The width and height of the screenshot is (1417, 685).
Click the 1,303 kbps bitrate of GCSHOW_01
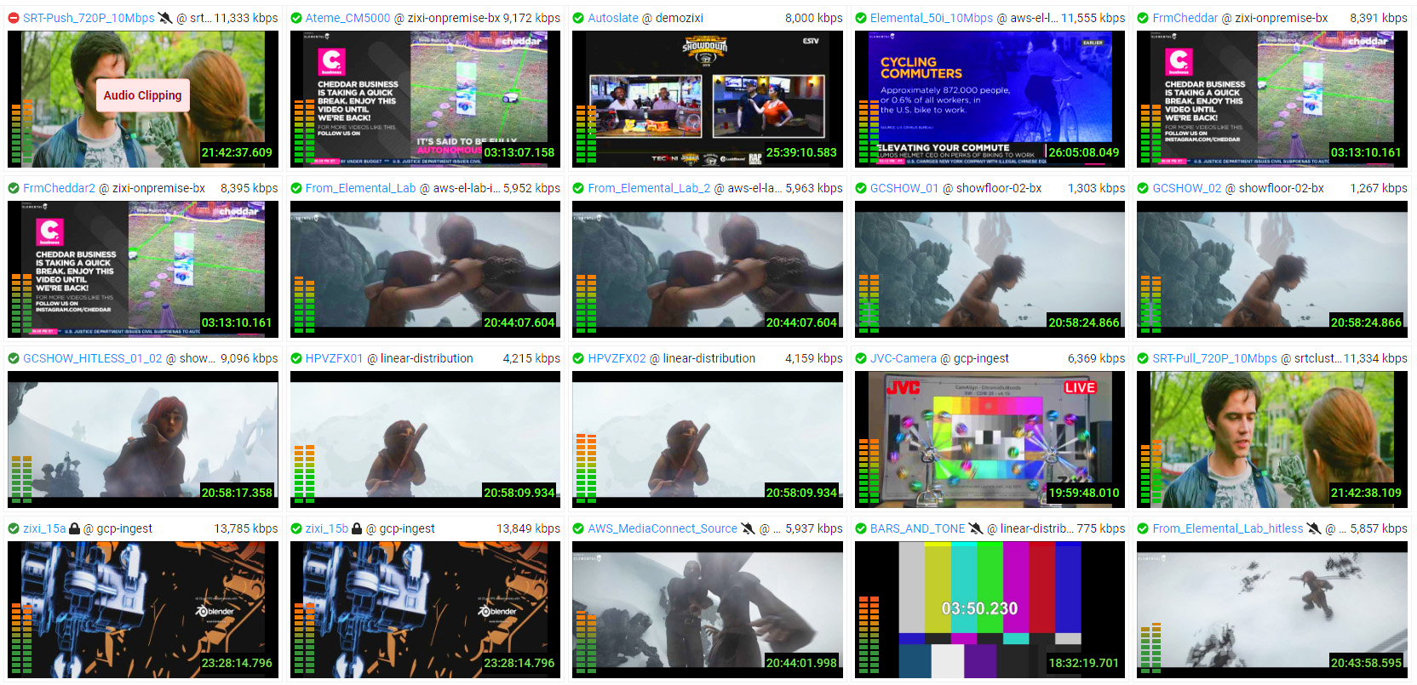(1097, 188)
